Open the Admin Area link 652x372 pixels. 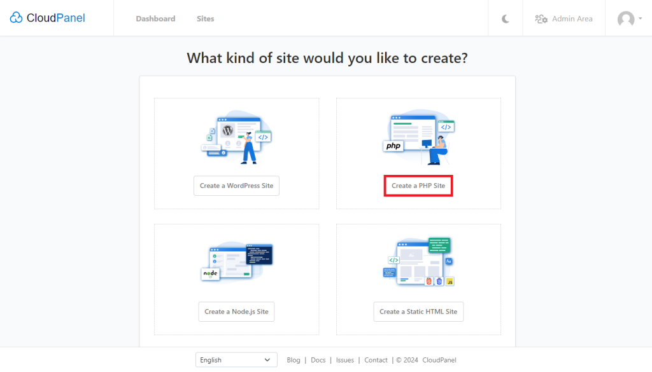(563, 18)
